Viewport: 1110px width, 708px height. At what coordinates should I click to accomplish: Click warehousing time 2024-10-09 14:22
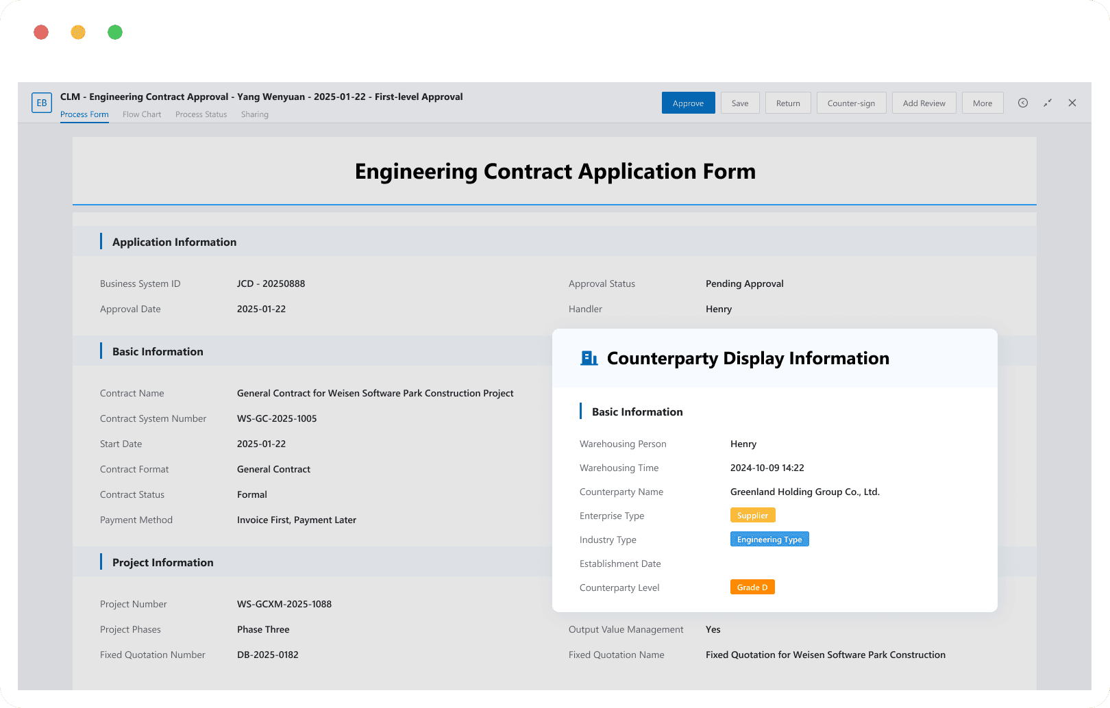click(767, 468)
